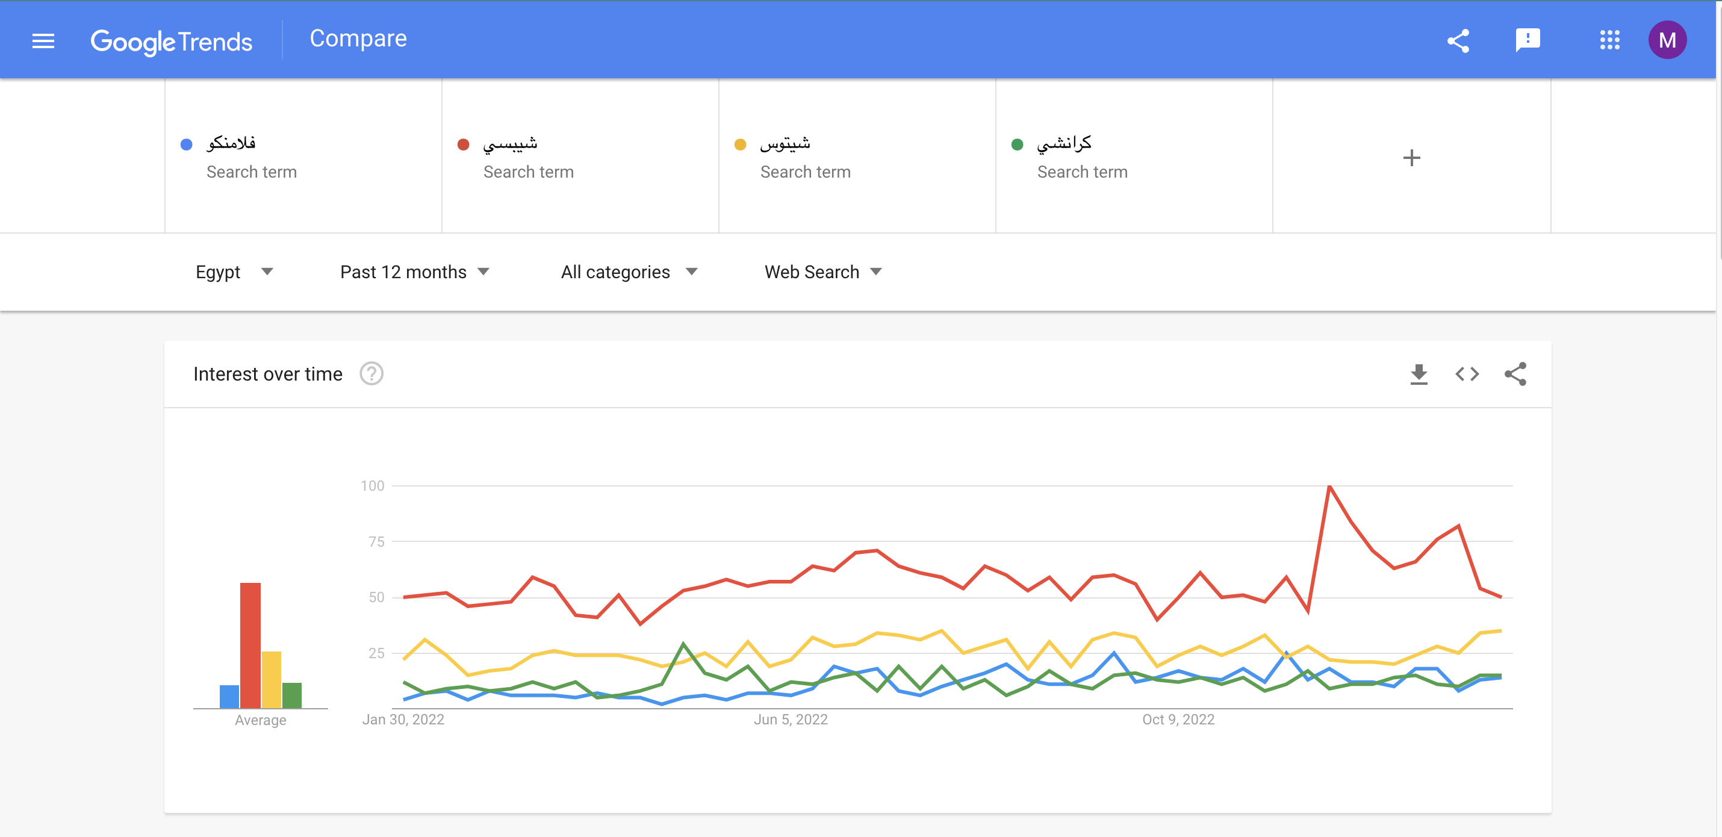Click the yellow search term color dot

(740, 145)
